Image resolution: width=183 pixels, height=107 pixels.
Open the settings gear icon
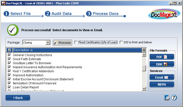point(167,97)
